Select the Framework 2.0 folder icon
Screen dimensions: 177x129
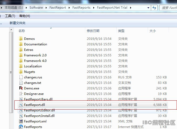[x=21, y=55]
